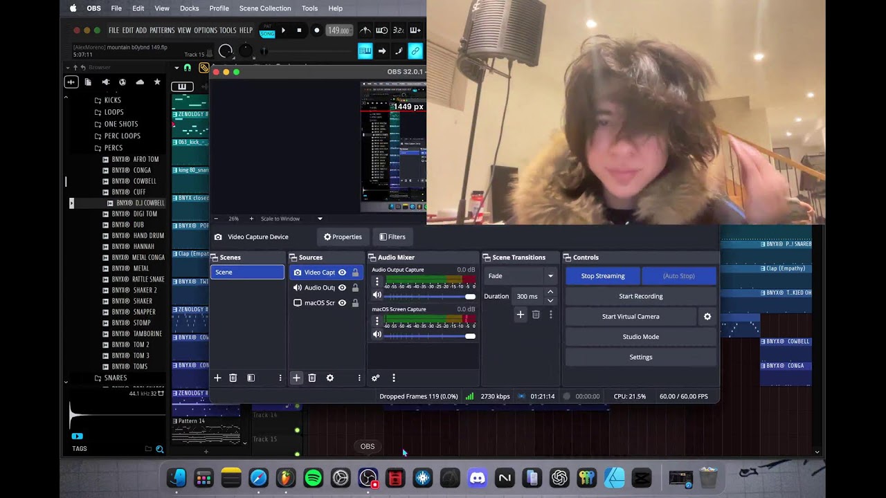Open Discord from the Dock
Viewport: 886px width, 498px height.
pyautogui.click(x=477, y=478)
